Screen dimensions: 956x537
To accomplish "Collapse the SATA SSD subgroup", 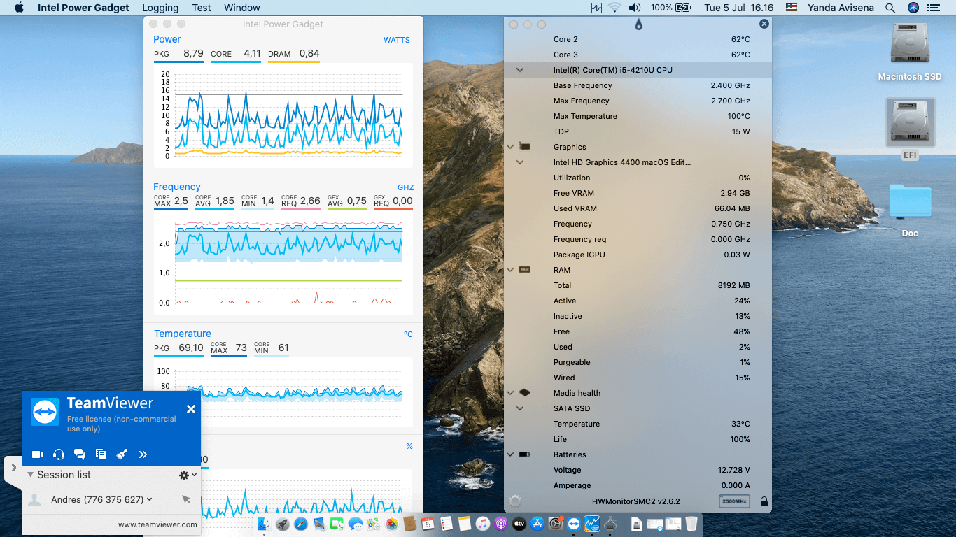I will (x=520, y=408).
